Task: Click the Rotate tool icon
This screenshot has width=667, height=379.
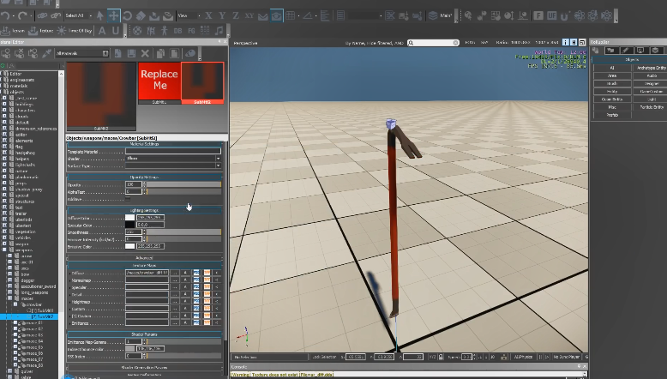Action: click(x=129, y=15)
